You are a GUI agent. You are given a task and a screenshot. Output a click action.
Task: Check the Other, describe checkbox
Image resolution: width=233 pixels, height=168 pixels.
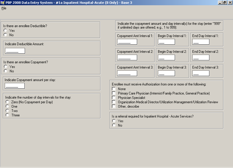tap(114, 106)
